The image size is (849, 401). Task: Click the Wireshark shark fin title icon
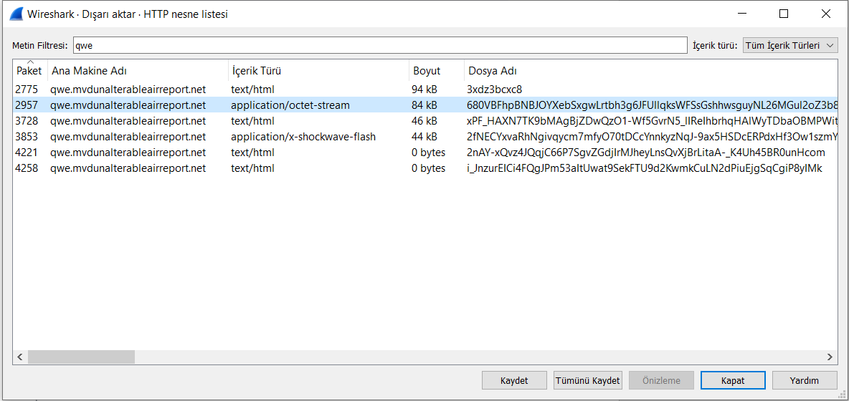16,14
